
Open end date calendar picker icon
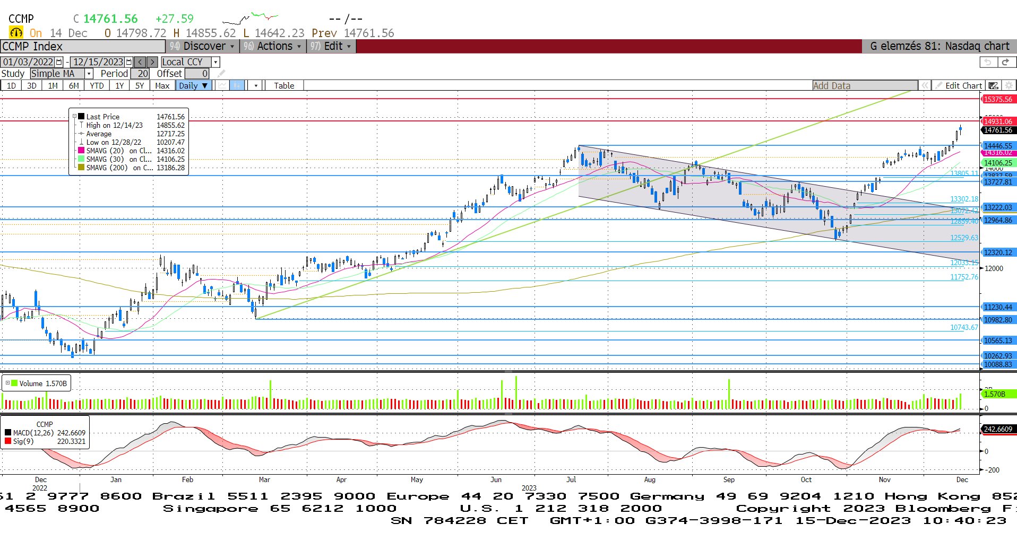[x=129, y=62]
